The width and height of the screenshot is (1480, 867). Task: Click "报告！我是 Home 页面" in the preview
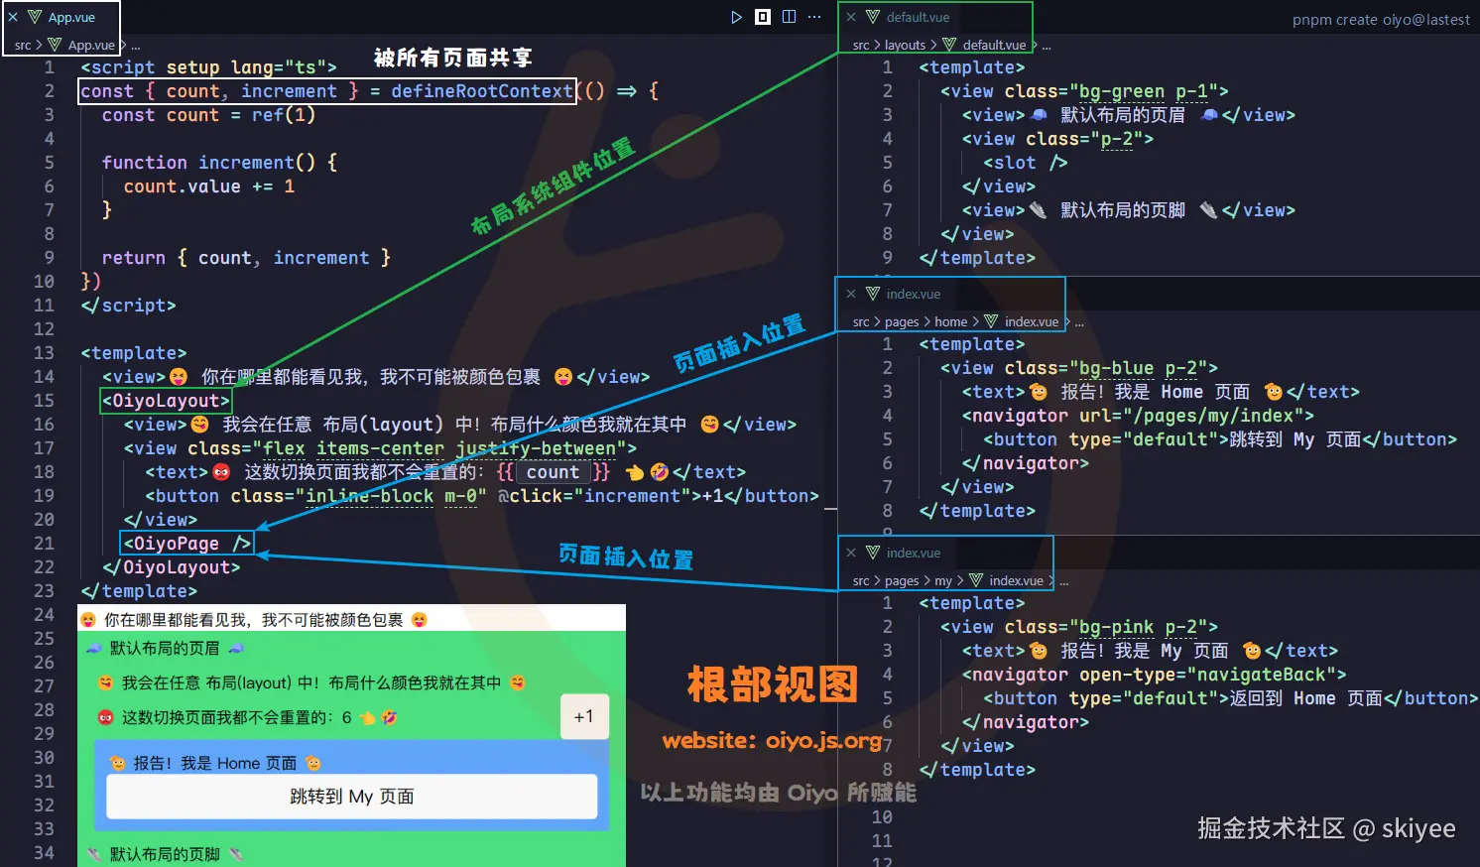[214, 763]
